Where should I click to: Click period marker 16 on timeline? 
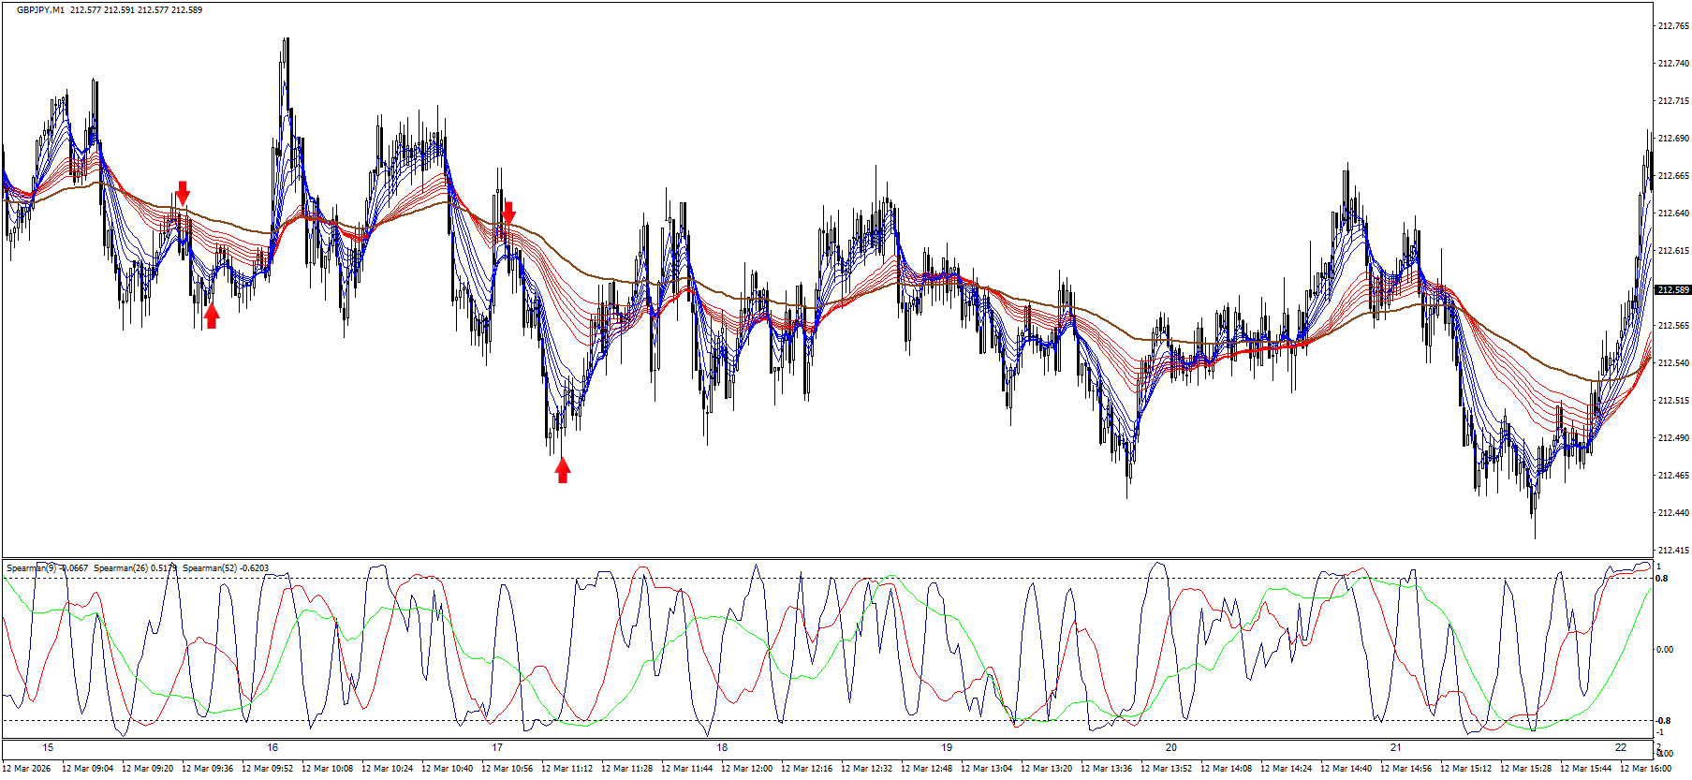[x=272, y=747]
